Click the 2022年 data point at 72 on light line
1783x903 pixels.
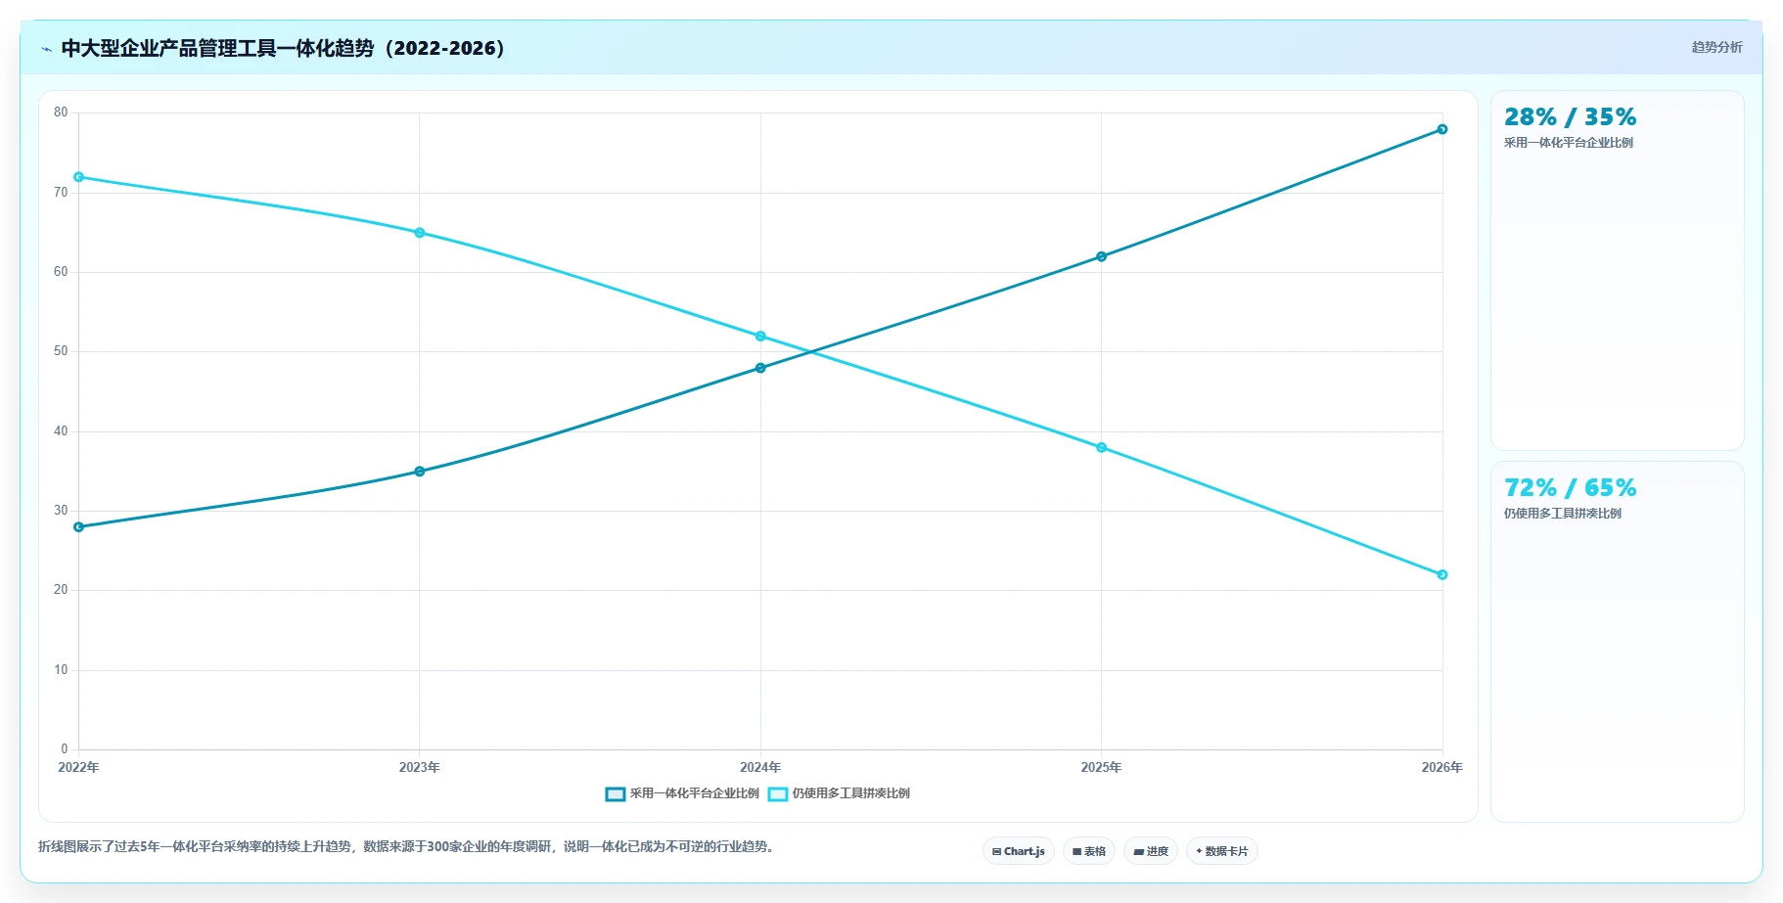coord(79,177)
